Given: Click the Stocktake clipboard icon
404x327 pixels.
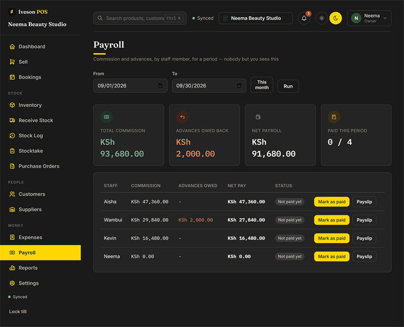Looking at the screenshot, I should [12, 151].
